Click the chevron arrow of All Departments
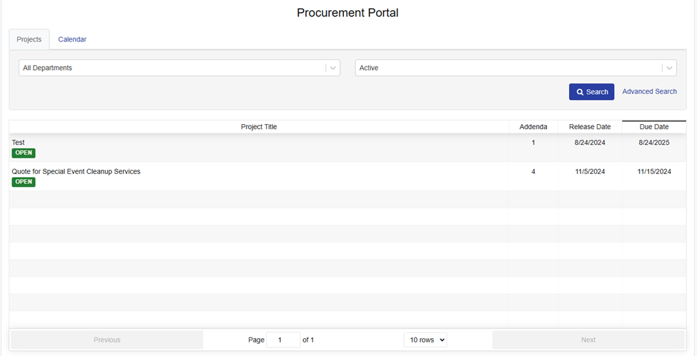The height and width of the screenshot is (356, 697). click(x=333, y=68)
